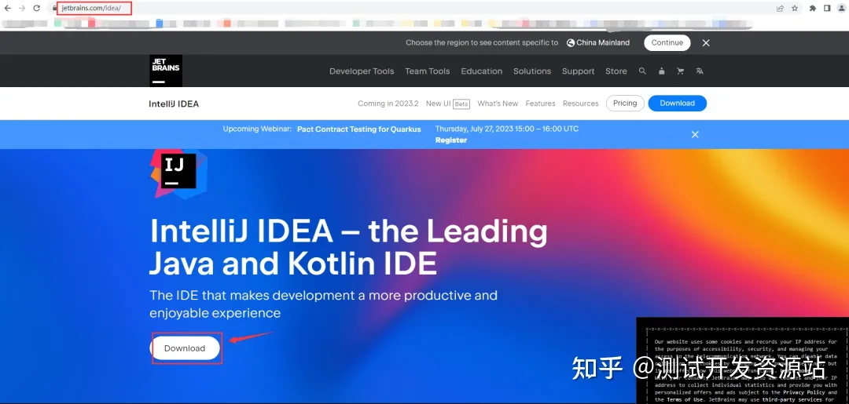Click the share page icon in address bar
The height and width of the screenshot is (404, 849).
tap(781, 8)
